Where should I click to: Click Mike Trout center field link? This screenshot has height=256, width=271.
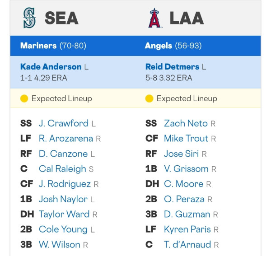click(x=186, y=139)
